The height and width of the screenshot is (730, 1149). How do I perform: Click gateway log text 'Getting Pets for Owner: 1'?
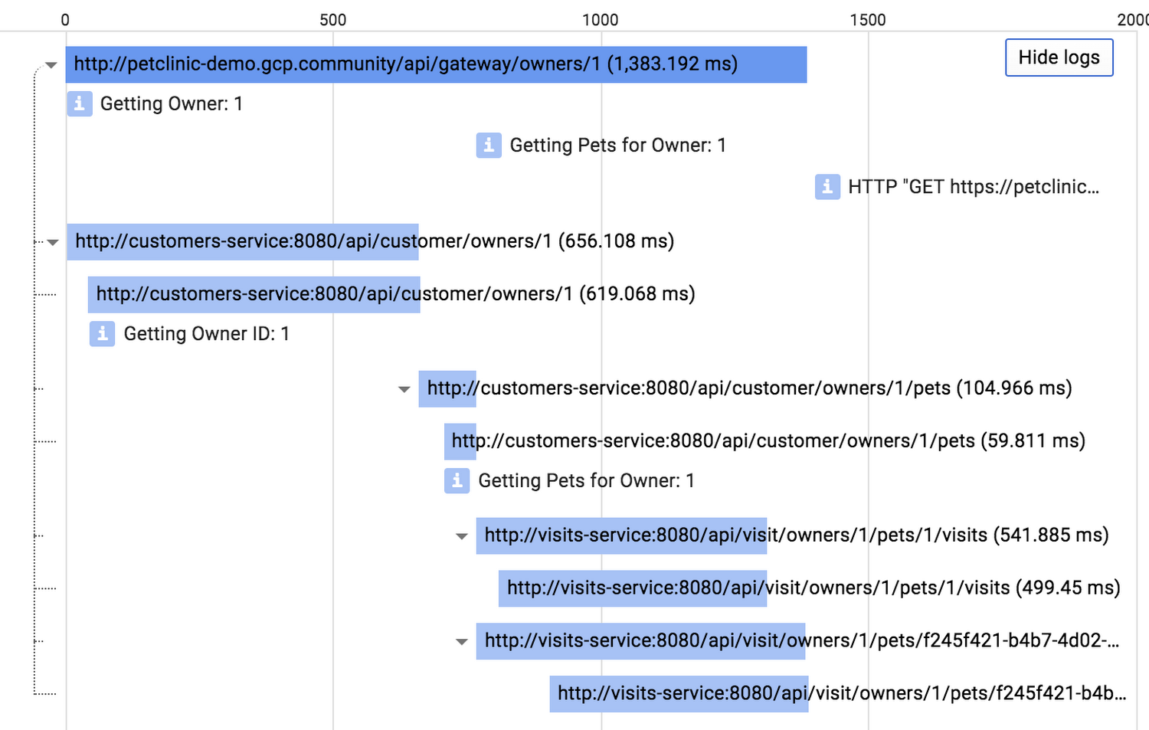tap(618, 145)
